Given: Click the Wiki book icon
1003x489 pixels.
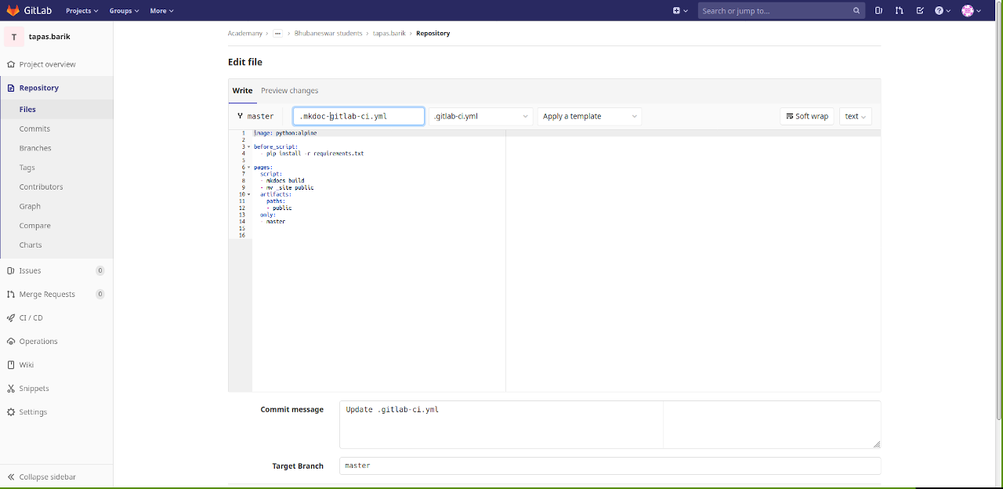Looking at the screenshot, I should 11,364.
